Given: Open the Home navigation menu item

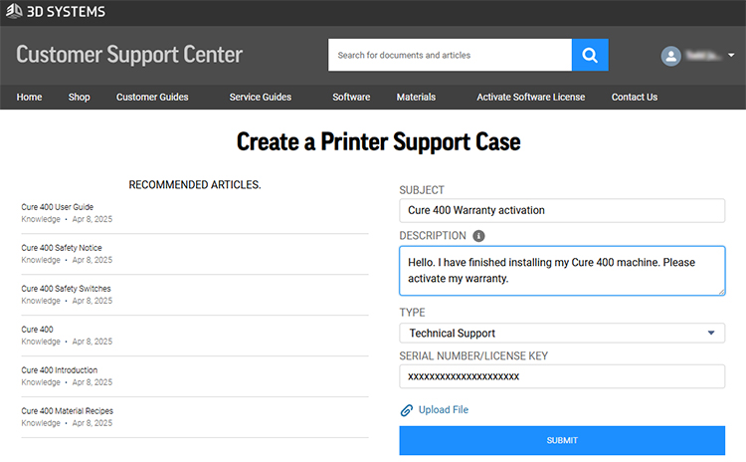Looking at the screenshot, I should click(29, 98).
